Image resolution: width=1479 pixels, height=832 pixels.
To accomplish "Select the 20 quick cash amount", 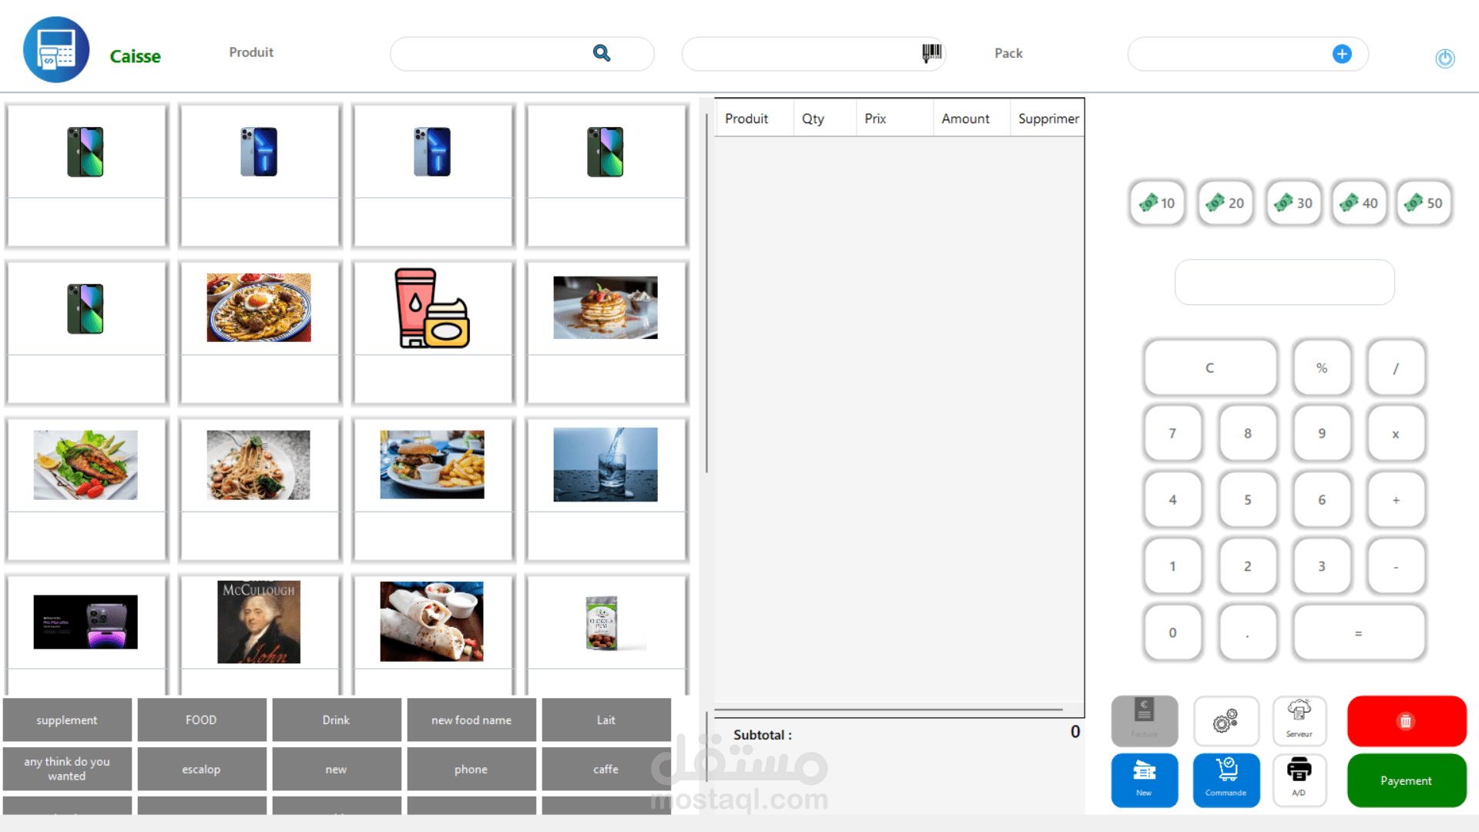I will (1226, 203).
